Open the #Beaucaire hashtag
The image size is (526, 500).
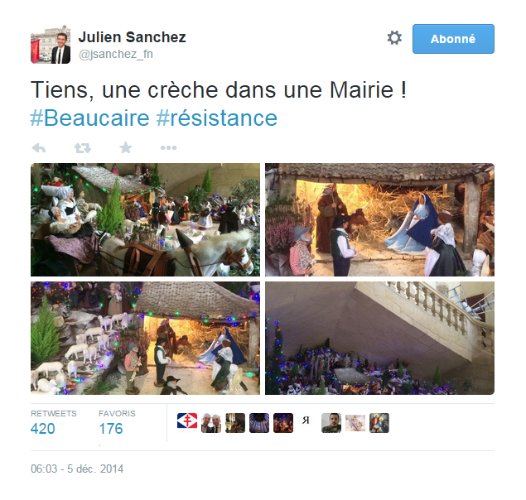(x=89, y=118)
